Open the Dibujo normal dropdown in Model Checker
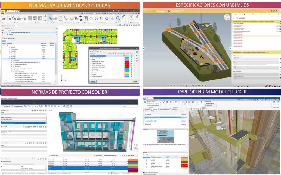281x175 pixels. (210, 106)
